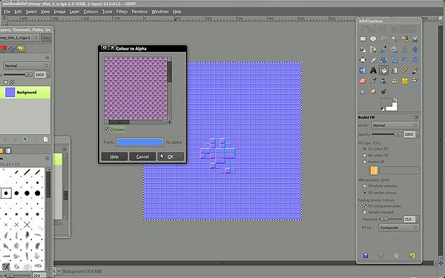Image resolution: width=445 pixels, height=278 pixels.
Task: Select the Pencil tool
Action: tap(405, 70)
